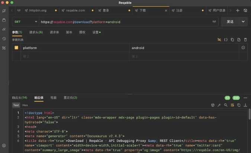Open the 响应体 response tab
The width and height of the screenshot is (251, 153).
click(39, 98)
